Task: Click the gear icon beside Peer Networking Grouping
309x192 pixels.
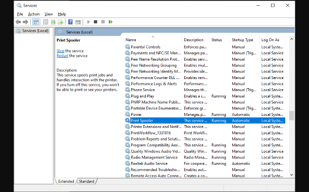Action: [x=127, y=65]
